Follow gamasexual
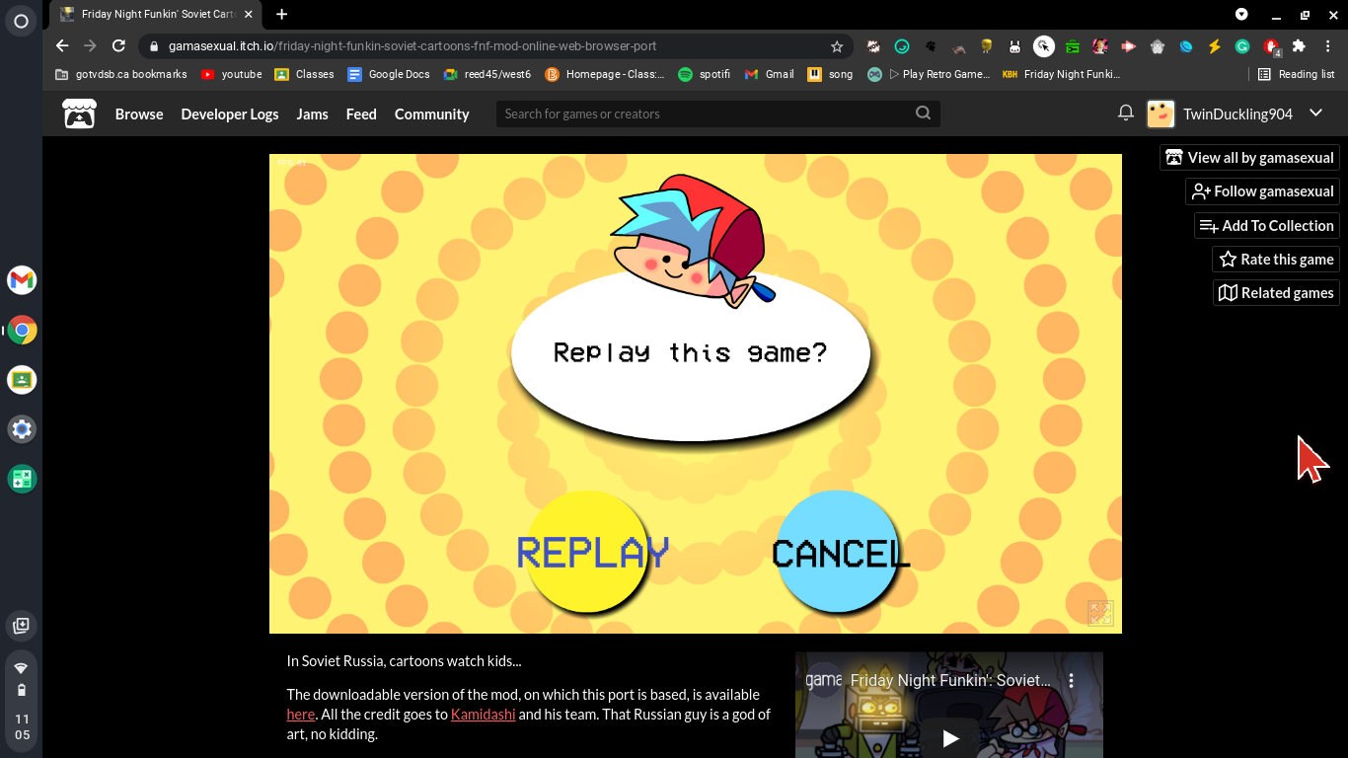Screen dimensions: 1348x758 [1262, 191]
